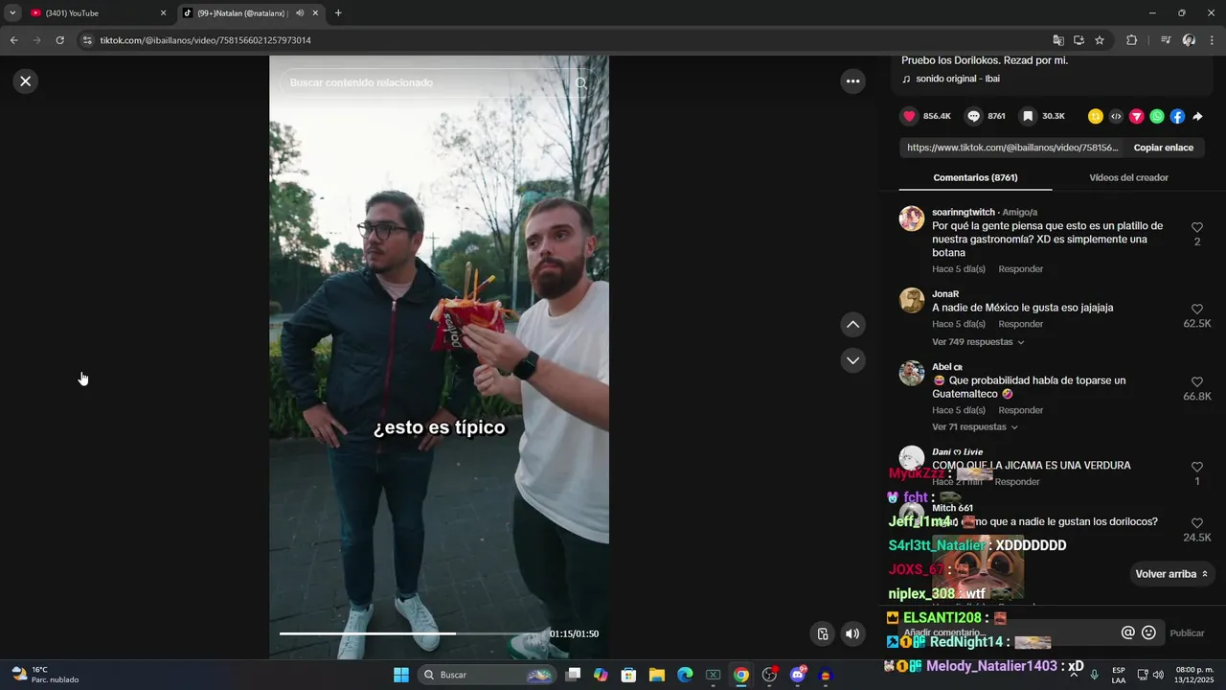Viewport: 1226px width, 690px height.
Task: Go back in browser history
Action: click(x=13, y=40)
